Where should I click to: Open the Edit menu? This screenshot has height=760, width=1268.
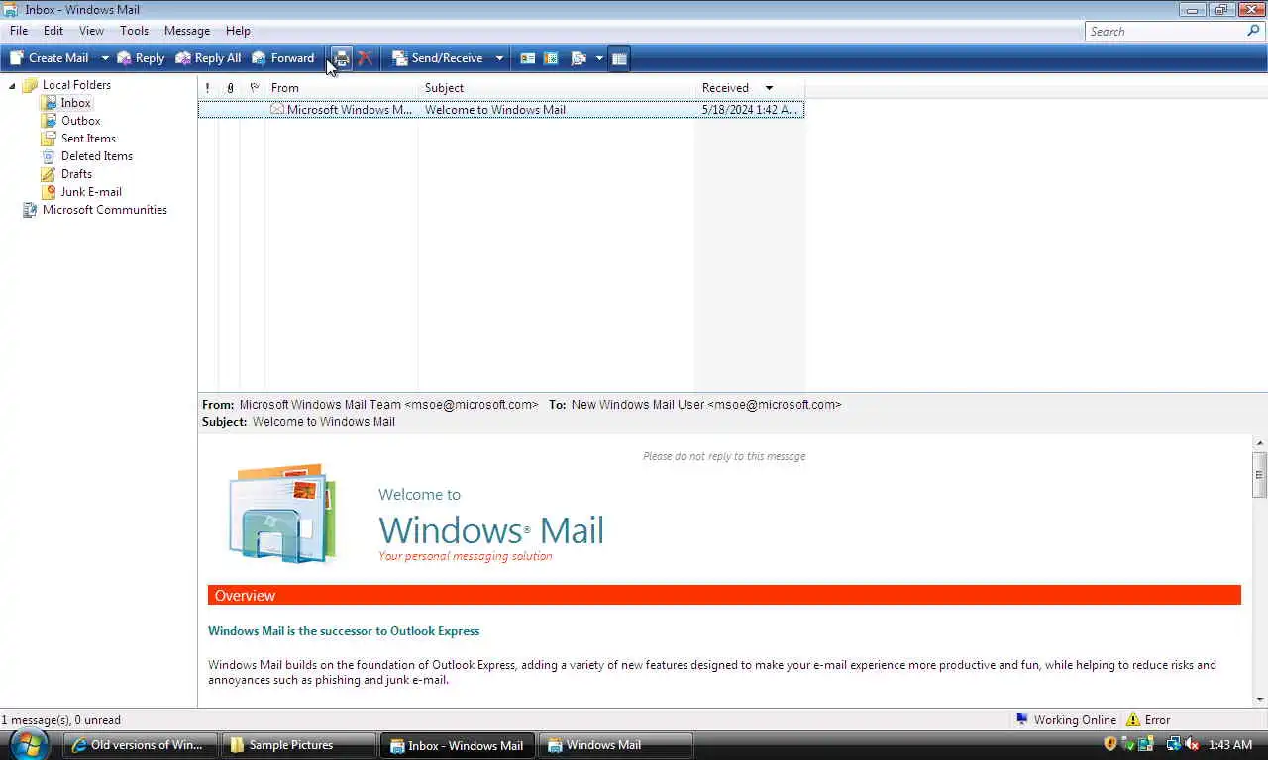(53, 31)
